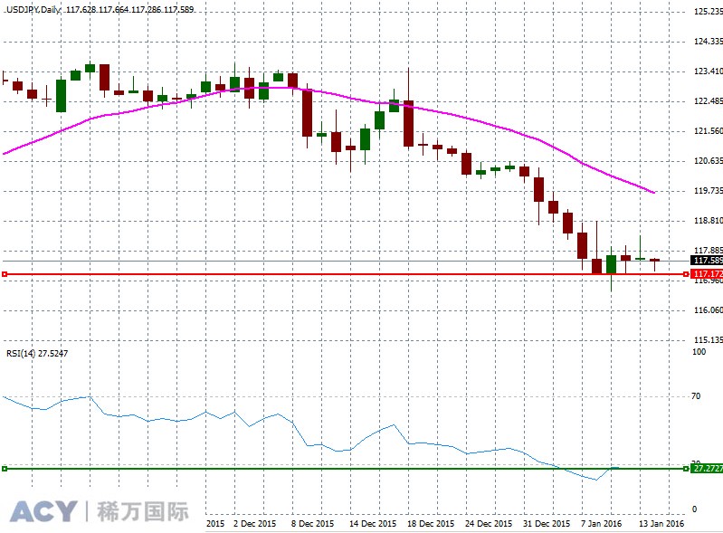
Task: Click the 120.635 price axis label
Action: [709, 161]
